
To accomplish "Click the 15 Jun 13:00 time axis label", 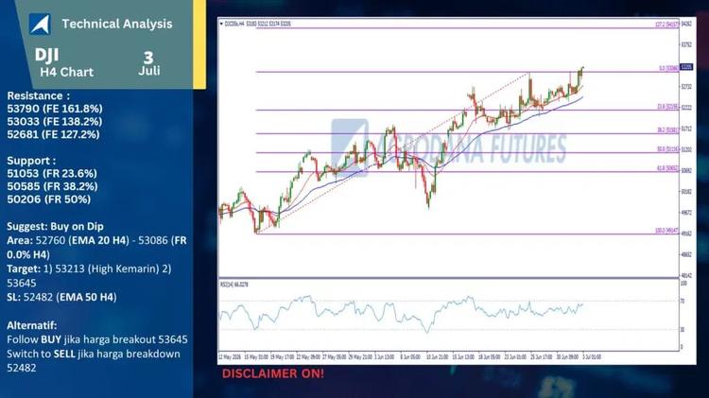I will 462,356.
